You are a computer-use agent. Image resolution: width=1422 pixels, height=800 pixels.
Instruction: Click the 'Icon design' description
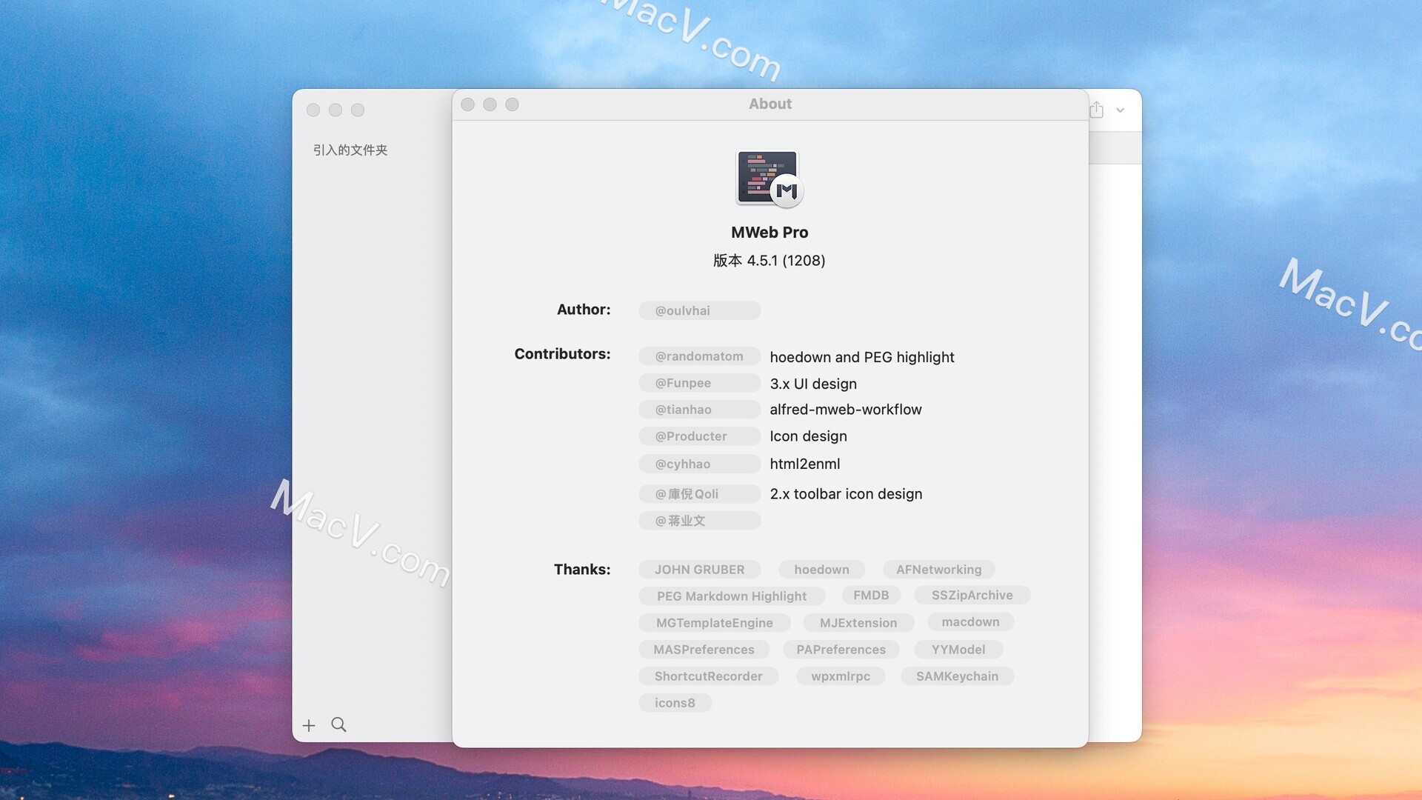point(808,436)
